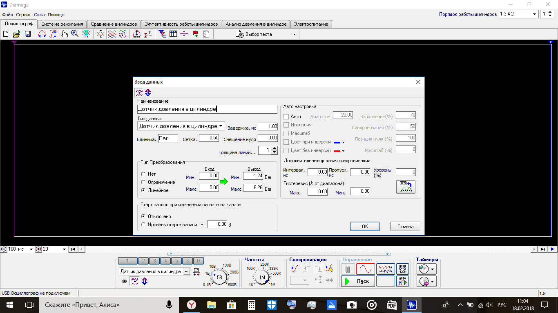Viewport: 558px width, 313px height.
Task: Click the stacked waveforms toolbar icon
Action: pos(112,34)
